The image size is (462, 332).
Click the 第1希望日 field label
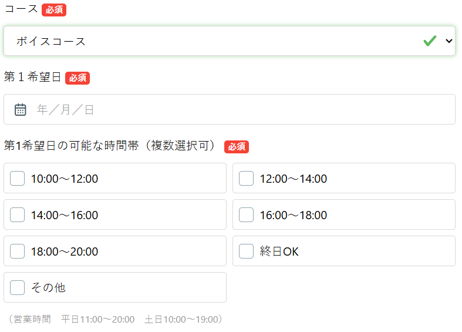tap(32, 78)
